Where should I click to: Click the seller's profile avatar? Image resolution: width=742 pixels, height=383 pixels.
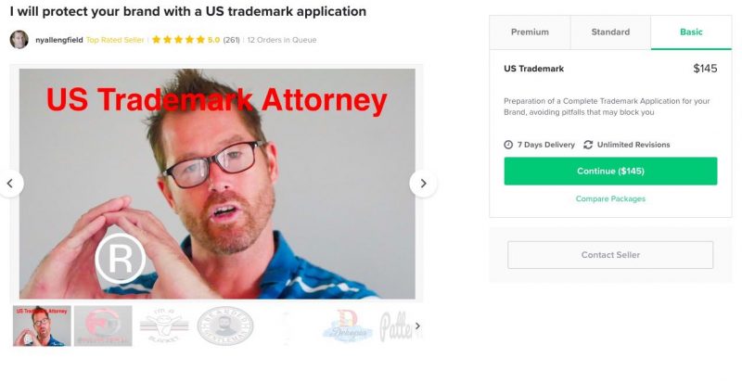tap(19, 40)
